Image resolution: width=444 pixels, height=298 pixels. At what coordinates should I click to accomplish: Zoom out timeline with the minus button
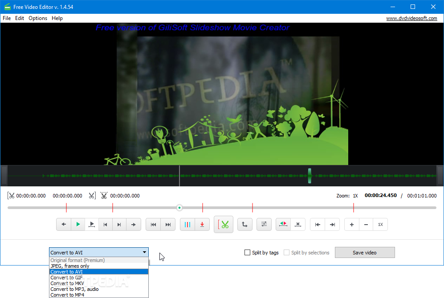point(366,225)
